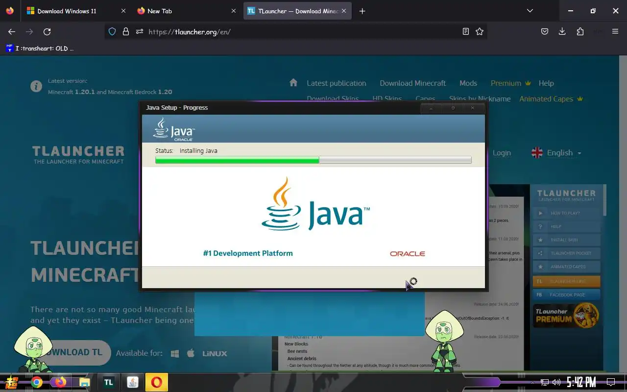The height and width of the screenshot is (392, 627).
Task: Click the ORACLE logo in installer
Action: [x=408, y=253]
